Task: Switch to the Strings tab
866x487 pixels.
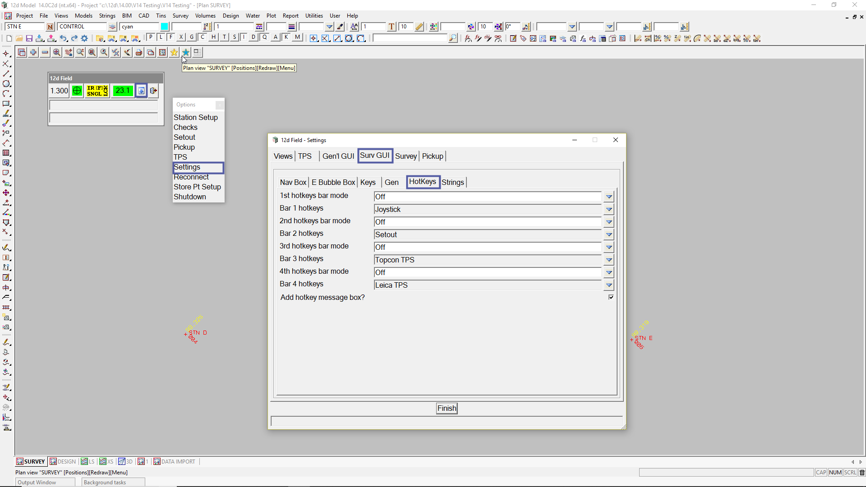Action: point(452,182)
